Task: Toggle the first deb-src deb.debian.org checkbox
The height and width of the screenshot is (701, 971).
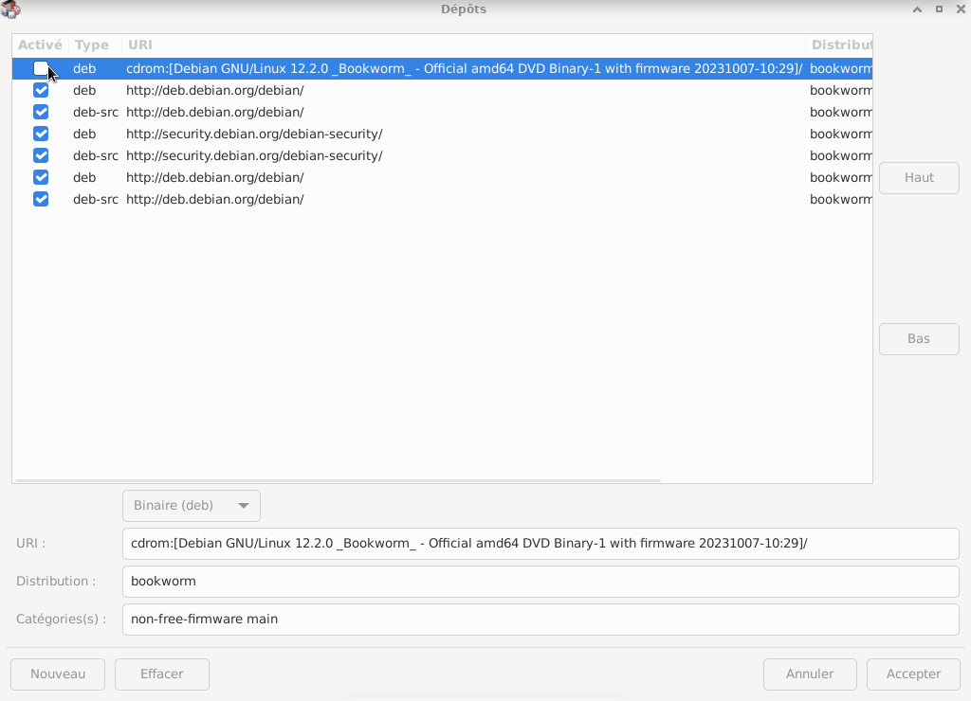Action: [41, 112]
